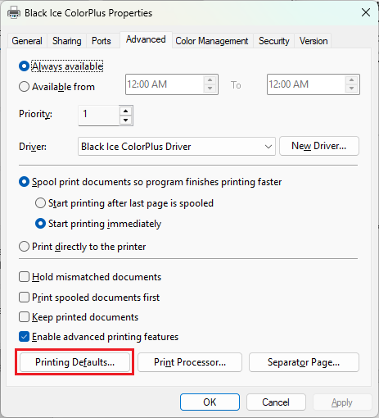Tick the Keep printed documents checkbox

tap(24, 317)
